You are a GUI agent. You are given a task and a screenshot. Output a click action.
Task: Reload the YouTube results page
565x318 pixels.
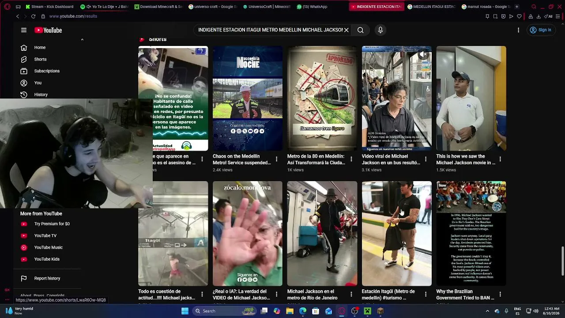(x=33, y=16)
